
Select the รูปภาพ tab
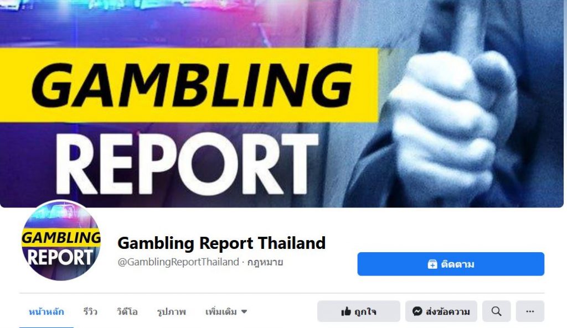[172, 312]
